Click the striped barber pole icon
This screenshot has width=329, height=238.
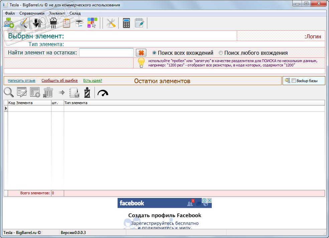click(x=87, y=92)
